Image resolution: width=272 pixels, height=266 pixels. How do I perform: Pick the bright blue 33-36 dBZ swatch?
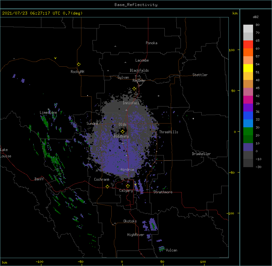pyautogui.click(x=248, y=115)
